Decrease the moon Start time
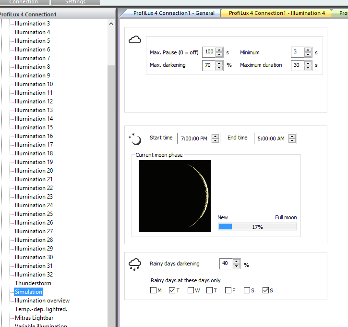Screen dimensions: 348x327 coord(216,141)
